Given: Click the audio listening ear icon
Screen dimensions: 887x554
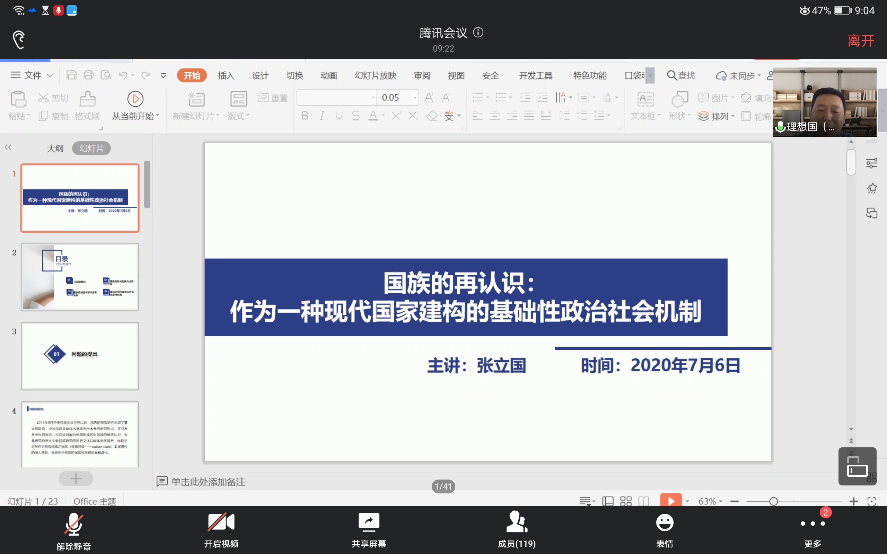Looking at the screenshot, I should pyautogui.click(x=18, y=39).
